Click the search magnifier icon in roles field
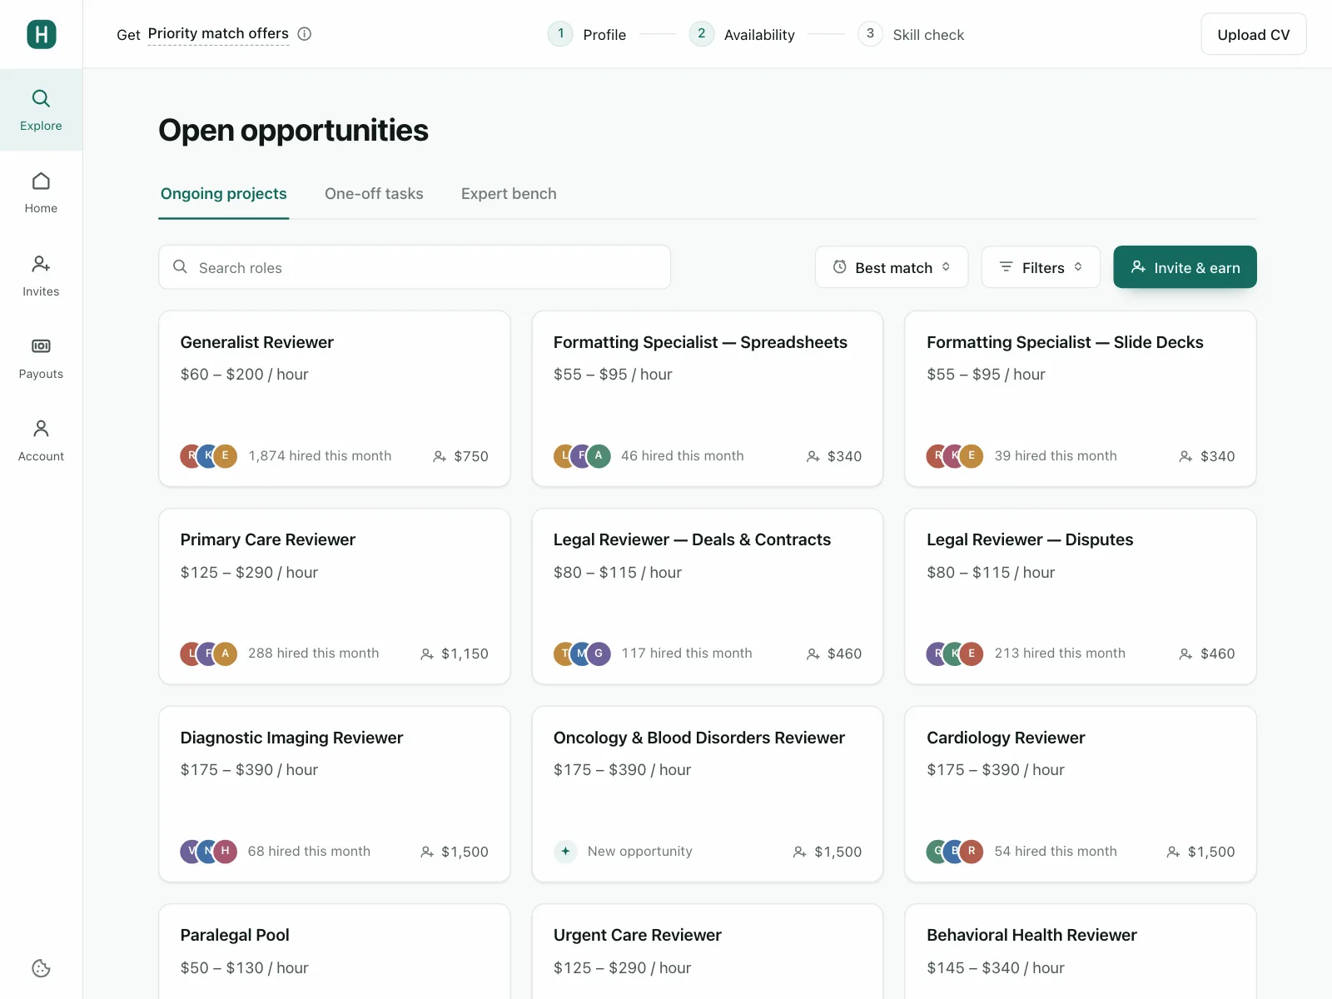The height and width of the screenshot is (999, 1332). click(x=180, y=266)
